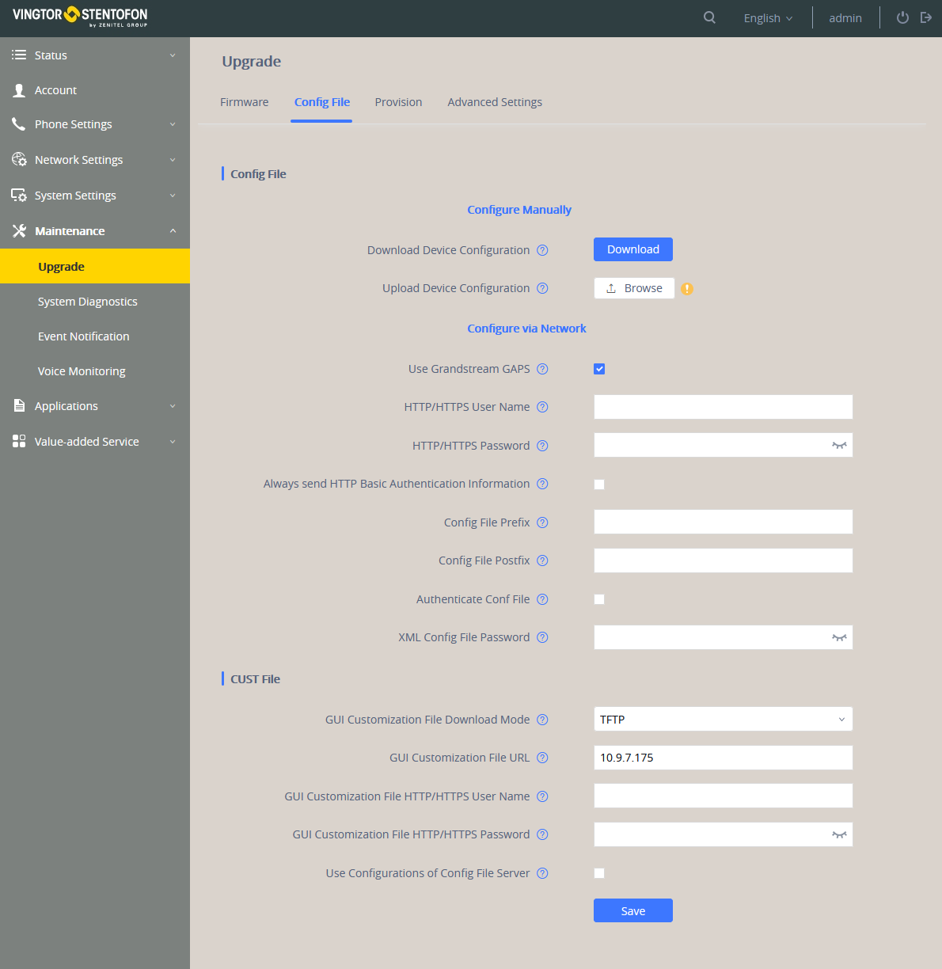The image size is (942, 969).
Task: Click the Account sidebar label
Action: point(55,90)
